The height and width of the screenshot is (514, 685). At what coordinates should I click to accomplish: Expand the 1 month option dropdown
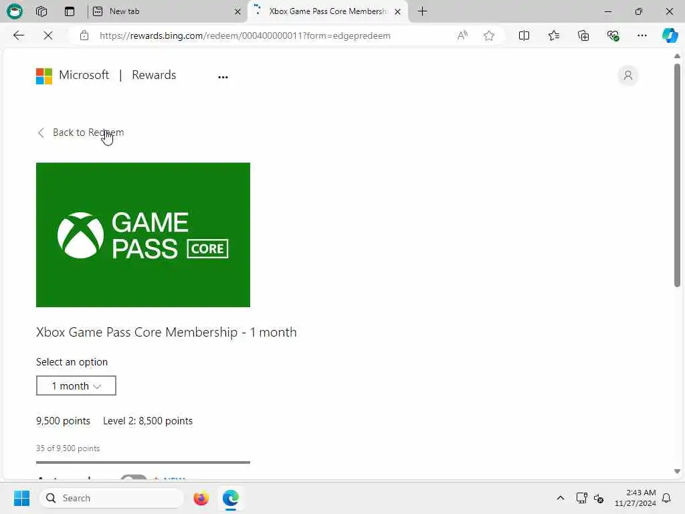(x=76, y=385)
